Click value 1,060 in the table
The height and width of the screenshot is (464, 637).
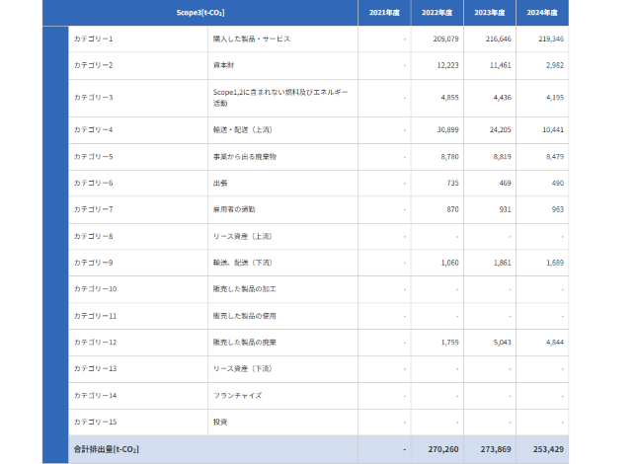point(449,263)
